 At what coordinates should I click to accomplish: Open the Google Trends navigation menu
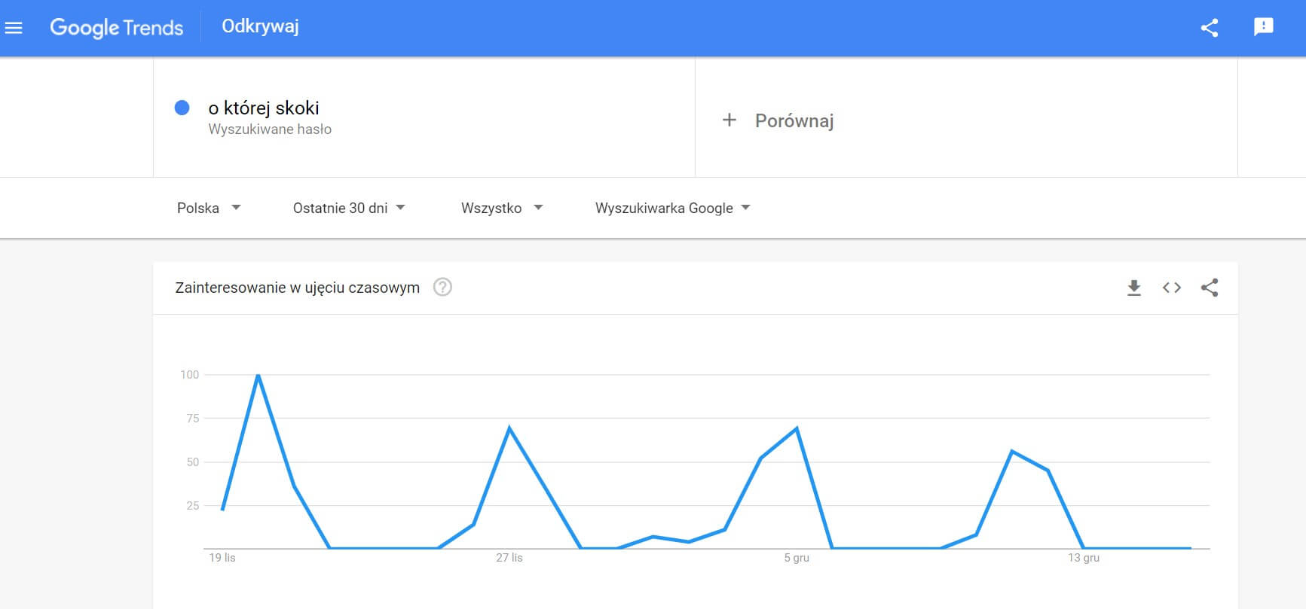pos(14,27)
